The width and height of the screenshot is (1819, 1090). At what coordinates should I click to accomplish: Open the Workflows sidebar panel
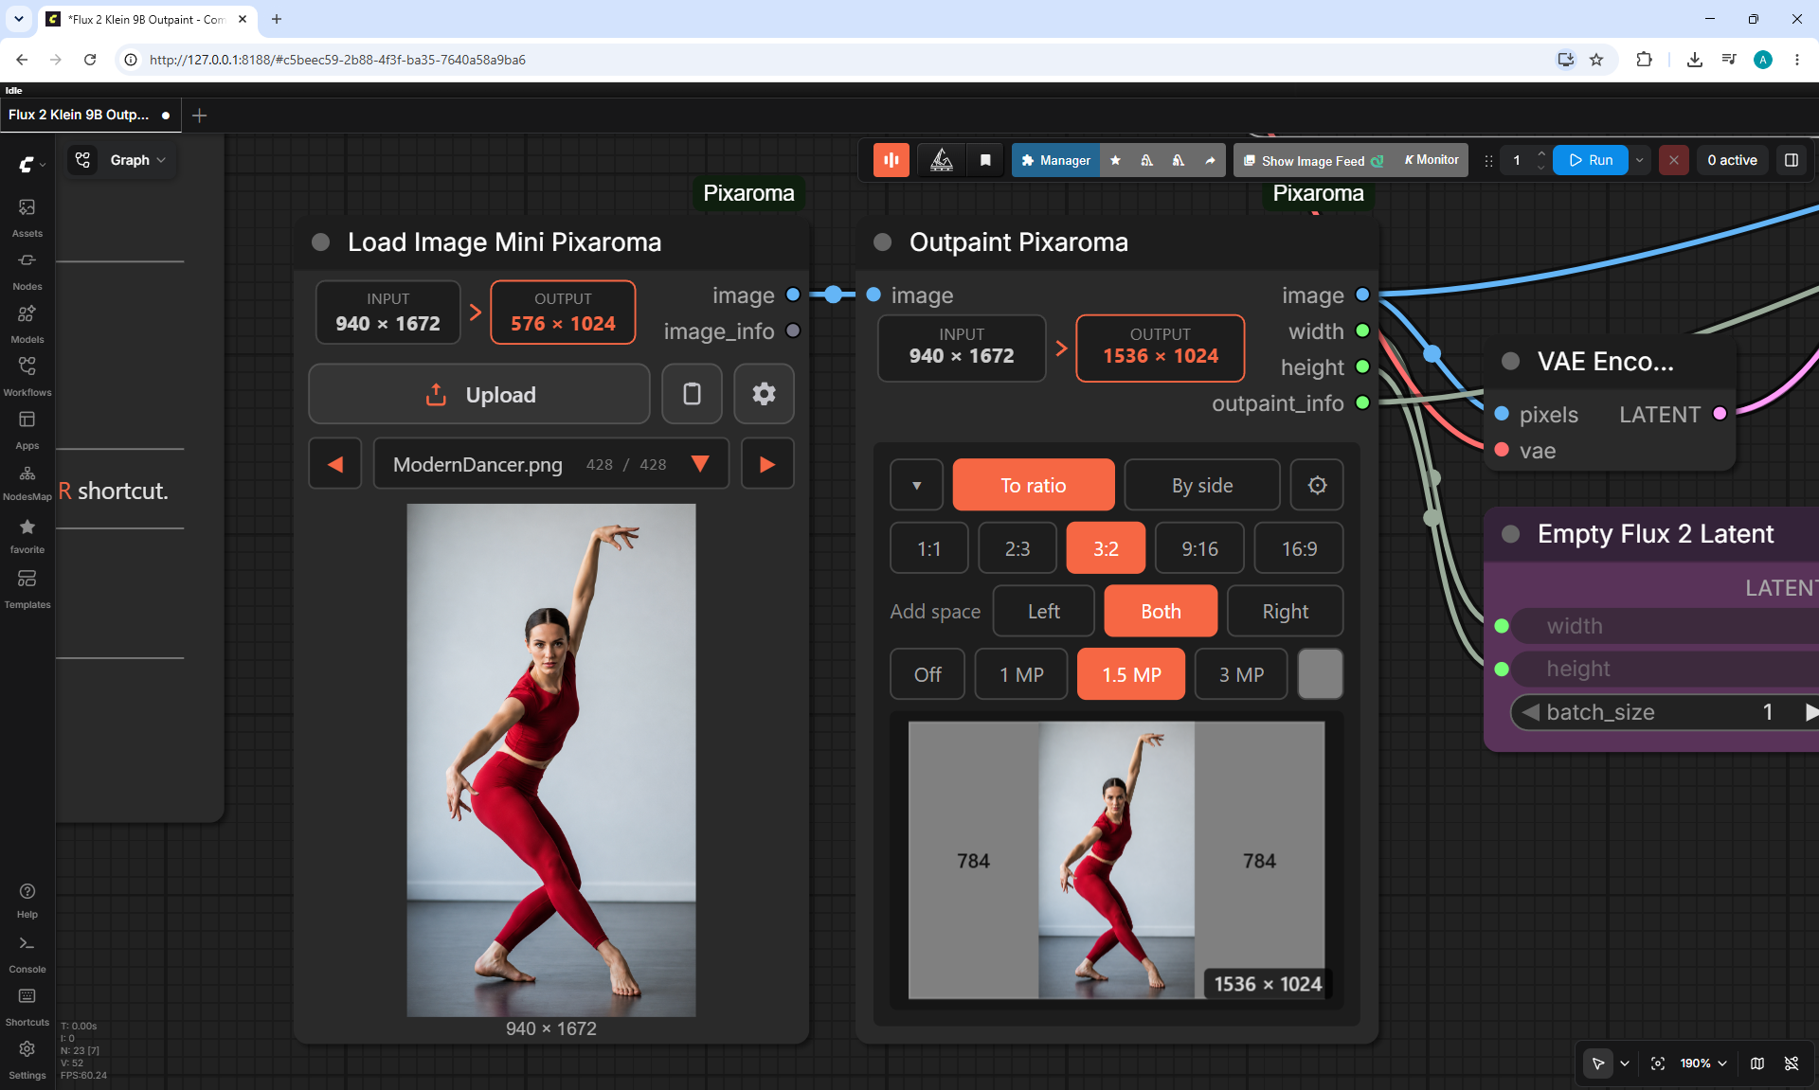(x=27, y=376)
